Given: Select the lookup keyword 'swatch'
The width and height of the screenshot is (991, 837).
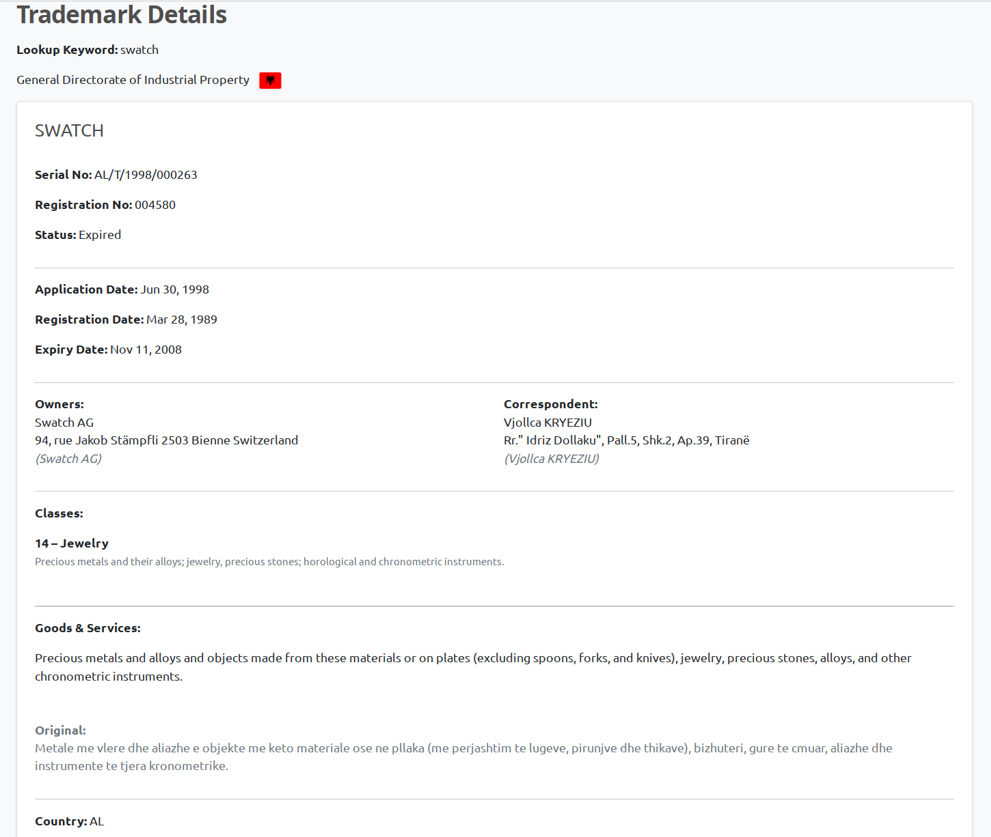Looking at the screenshot, I should pos(139,50).
